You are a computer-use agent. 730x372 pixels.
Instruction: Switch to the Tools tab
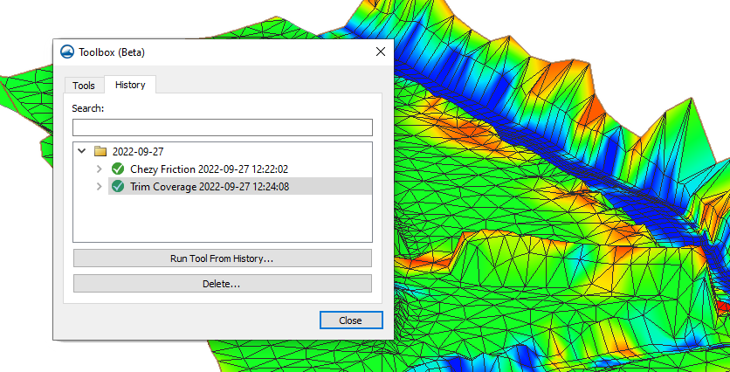point(84,86)
